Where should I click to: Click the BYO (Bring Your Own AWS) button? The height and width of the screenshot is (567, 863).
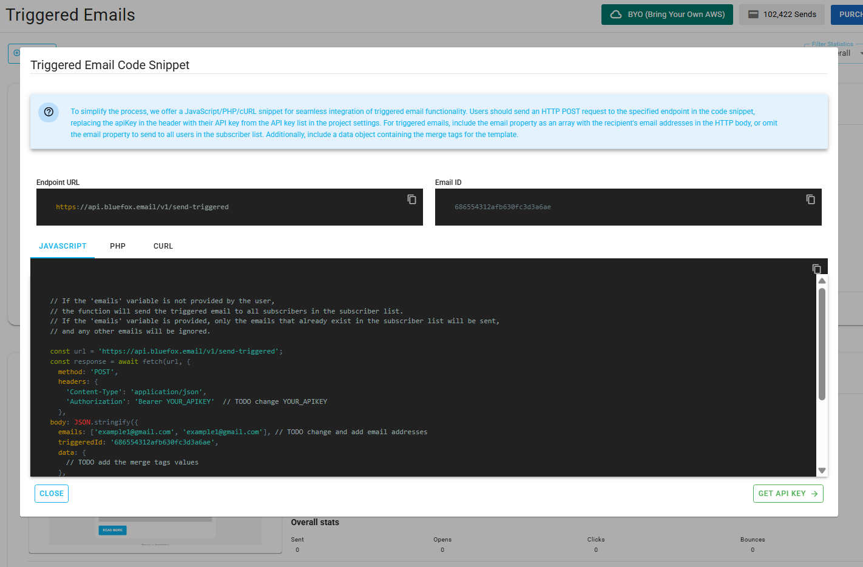pos(667,14)
